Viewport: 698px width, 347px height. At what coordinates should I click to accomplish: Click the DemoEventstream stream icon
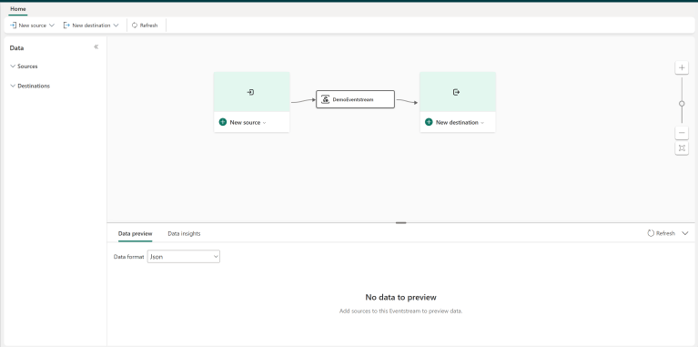click(326, 99)
